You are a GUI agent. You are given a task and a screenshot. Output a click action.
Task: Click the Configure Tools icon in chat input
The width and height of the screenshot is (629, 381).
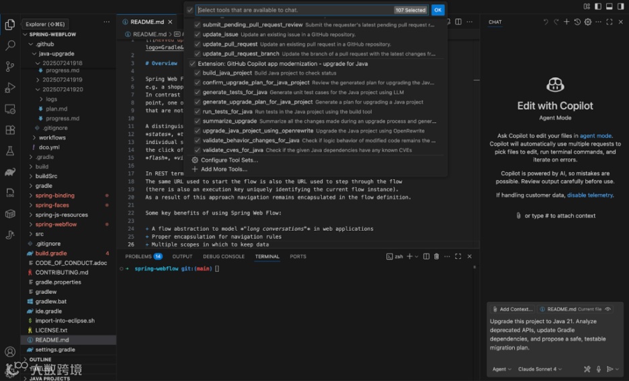(587, 369)
